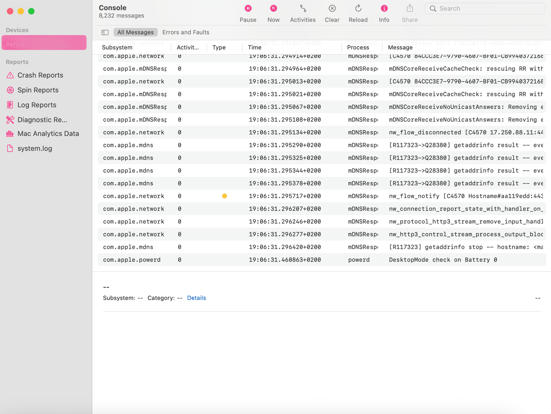Sort messages by the Time column
The width and height of the screenshot is (551, 414).
[254, 47]
